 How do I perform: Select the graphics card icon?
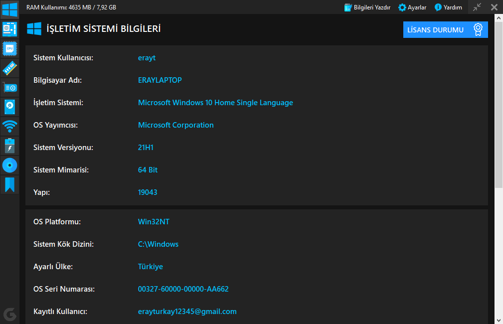coord(9,87)
